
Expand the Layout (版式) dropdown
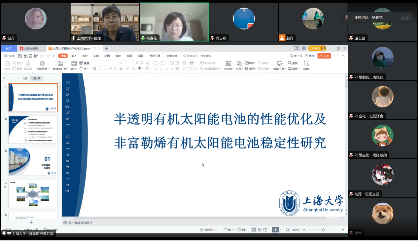[74, 69]
